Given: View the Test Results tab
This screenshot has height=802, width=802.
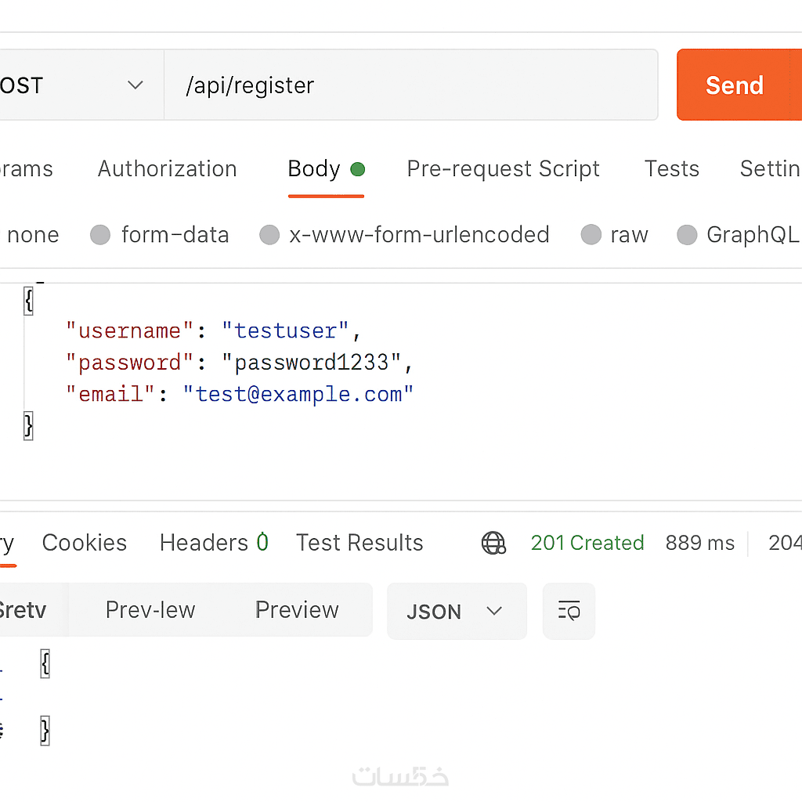Looking at the screenshot, I should click(359, 543).
